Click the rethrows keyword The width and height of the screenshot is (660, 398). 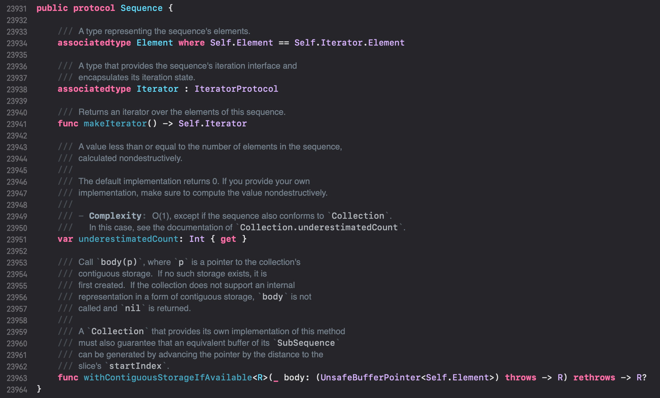click(x=594, y=378)
